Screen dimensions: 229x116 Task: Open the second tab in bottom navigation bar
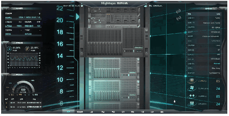click(x=80, y=112)
